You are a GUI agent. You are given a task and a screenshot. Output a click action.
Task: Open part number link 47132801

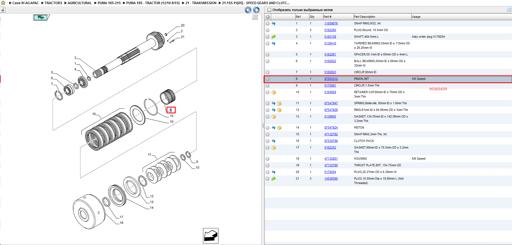pyautogui.click(x=331, y=159)
